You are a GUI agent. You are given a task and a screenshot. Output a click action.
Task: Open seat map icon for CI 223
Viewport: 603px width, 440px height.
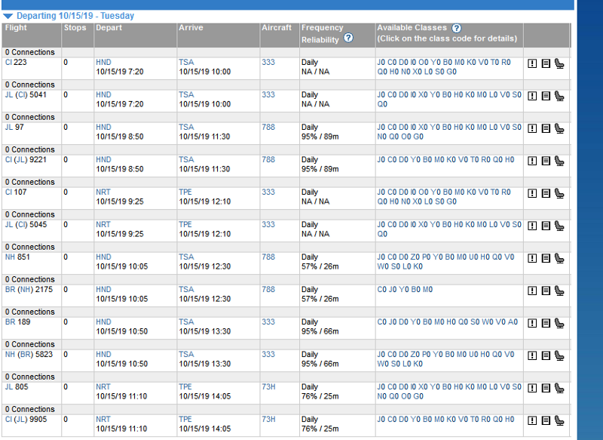(x=559, y=63)
